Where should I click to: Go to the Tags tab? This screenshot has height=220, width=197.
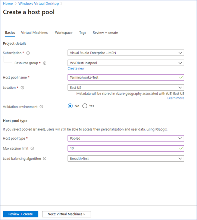(x=83, y=32)
